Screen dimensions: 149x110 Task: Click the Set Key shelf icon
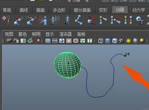[x=6, y=20]
